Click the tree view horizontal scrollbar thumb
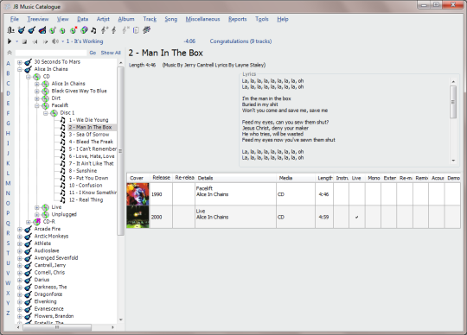Viewport: 467px width, 335px height. tap(57, 327)
